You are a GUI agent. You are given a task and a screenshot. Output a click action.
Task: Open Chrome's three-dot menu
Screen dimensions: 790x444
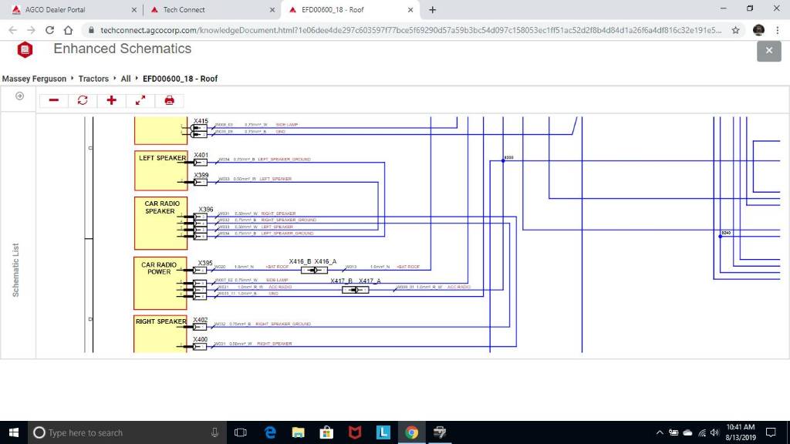point(778,30)
